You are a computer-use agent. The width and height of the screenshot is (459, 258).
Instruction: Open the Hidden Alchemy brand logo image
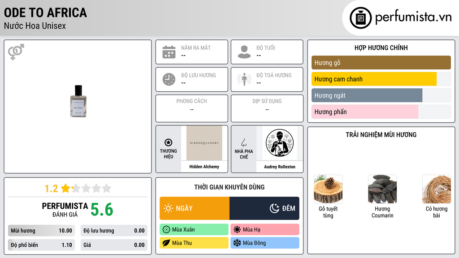pyautogui.click(x=204, y=143)
